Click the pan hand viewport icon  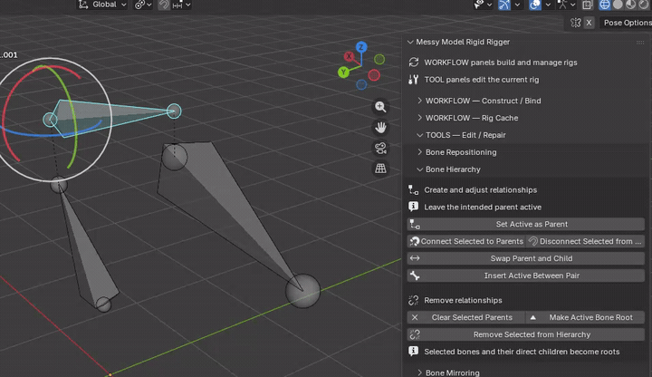coord(380,128)
